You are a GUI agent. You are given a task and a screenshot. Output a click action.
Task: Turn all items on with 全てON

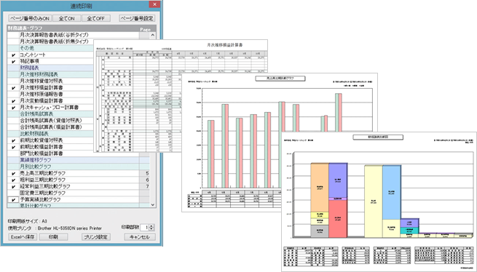click(x=66, y=18)
